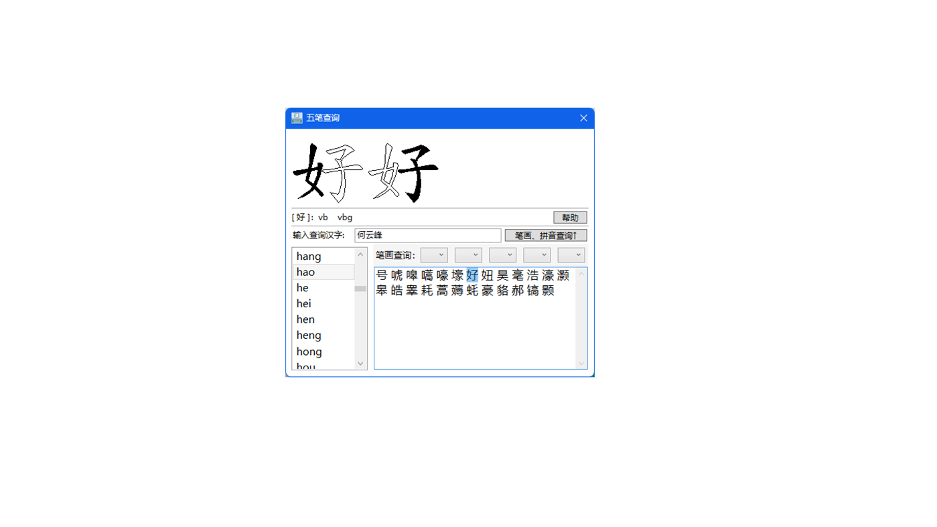
Task: Click the character 豪 in the results
Action: pyautogui.click(x=487, y=290)
